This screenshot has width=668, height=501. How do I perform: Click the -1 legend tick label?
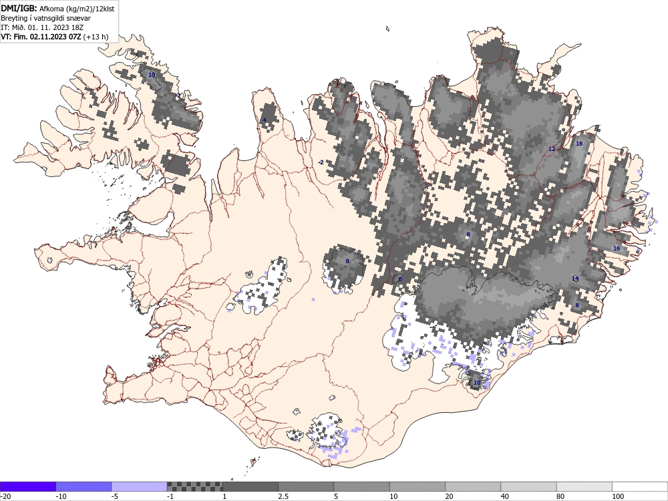coord(170,496)
